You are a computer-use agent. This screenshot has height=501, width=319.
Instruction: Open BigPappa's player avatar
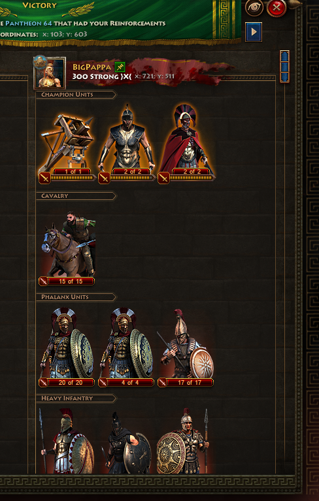50,73
